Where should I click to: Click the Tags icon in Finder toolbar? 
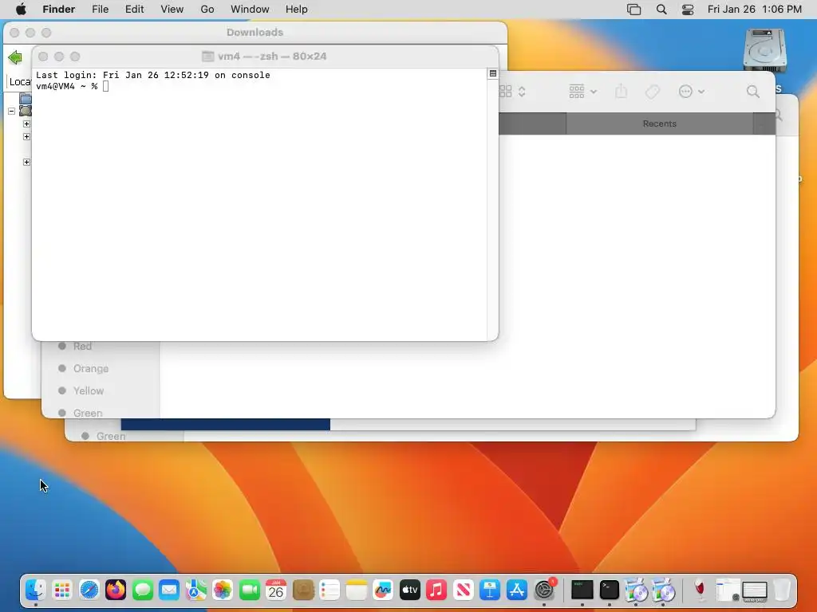tap(653, 92)
